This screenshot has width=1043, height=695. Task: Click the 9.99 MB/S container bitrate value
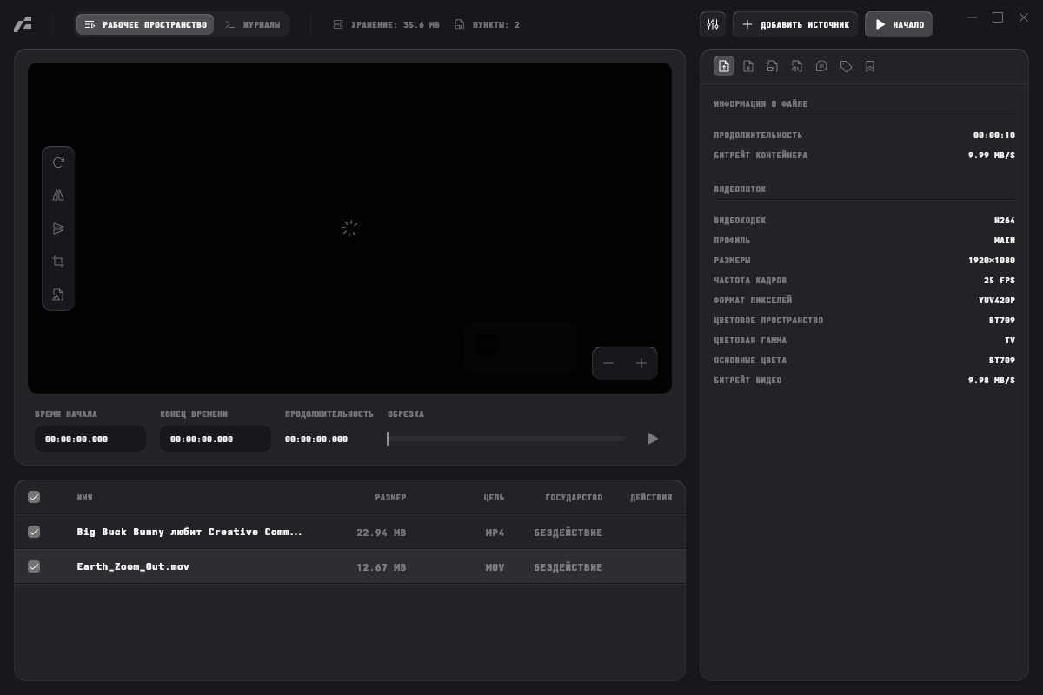coord(992,156)
